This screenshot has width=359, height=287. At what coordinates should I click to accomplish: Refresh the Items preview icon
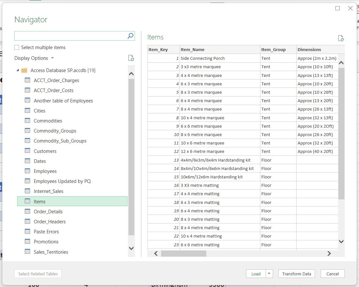coord(341,38)
